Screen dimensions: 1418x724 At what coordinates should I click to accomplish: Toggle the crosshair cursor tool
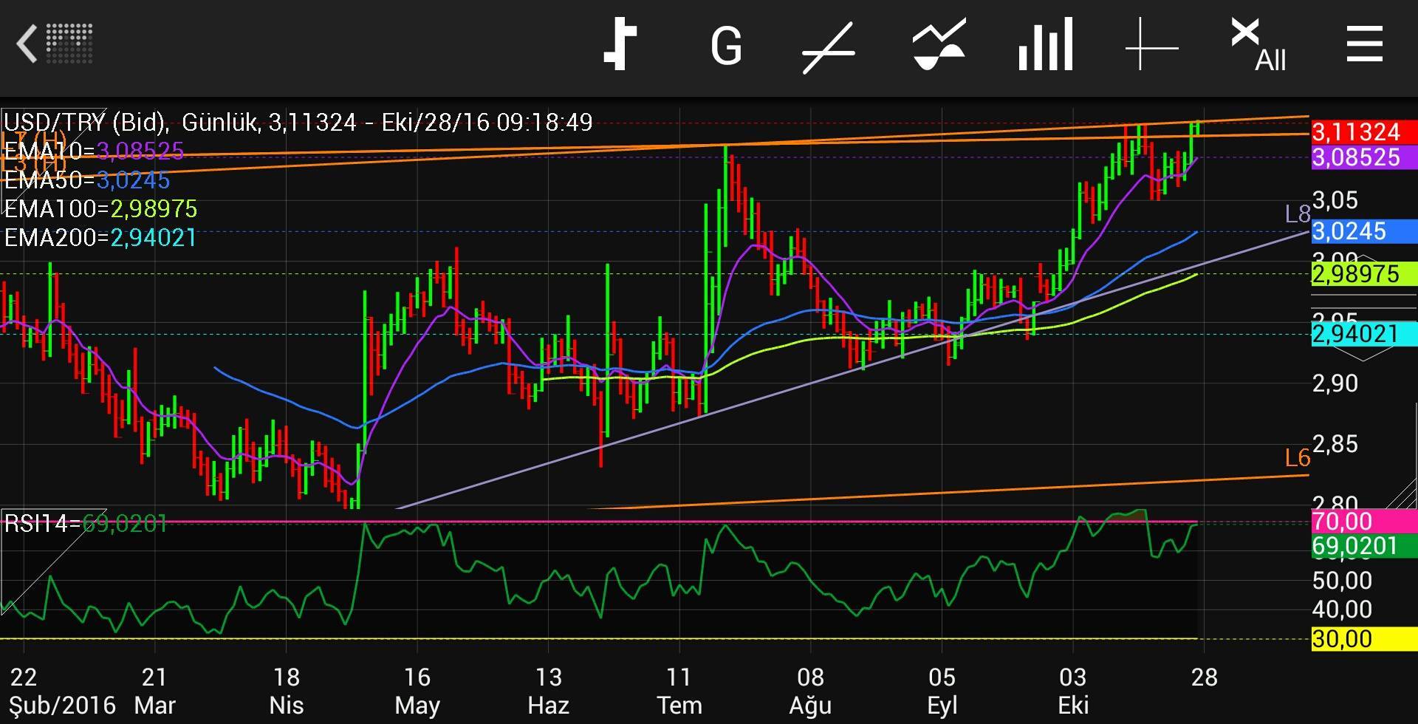pos(1151,46)
